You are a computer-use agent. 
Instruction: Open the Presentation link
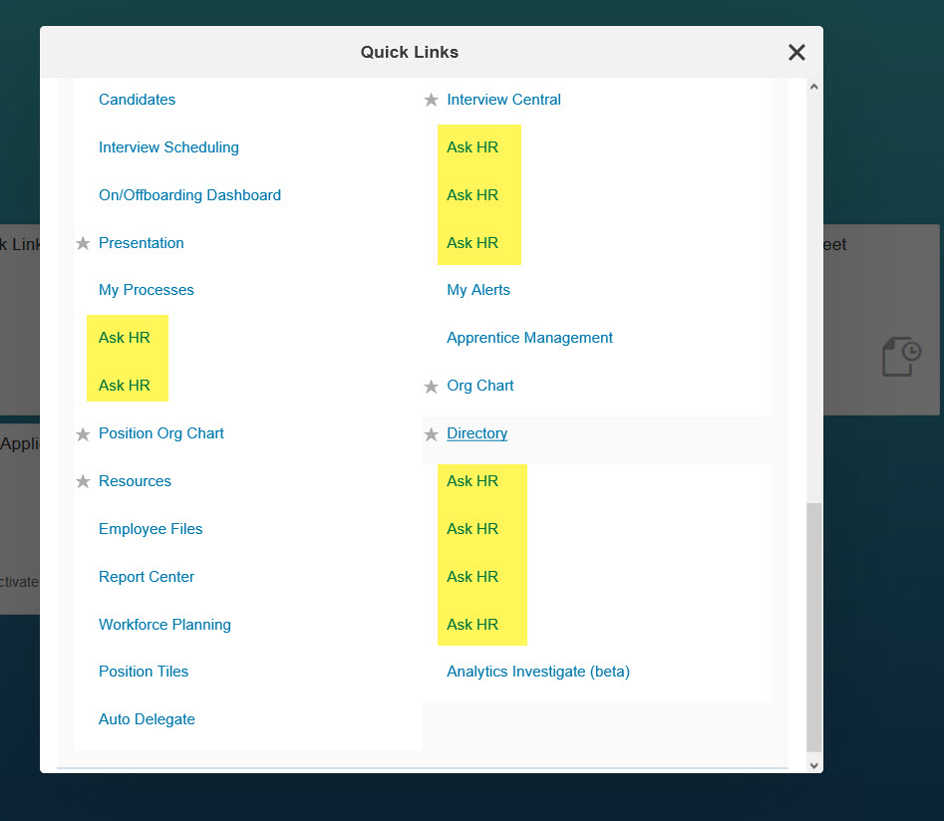pos(141,243)
